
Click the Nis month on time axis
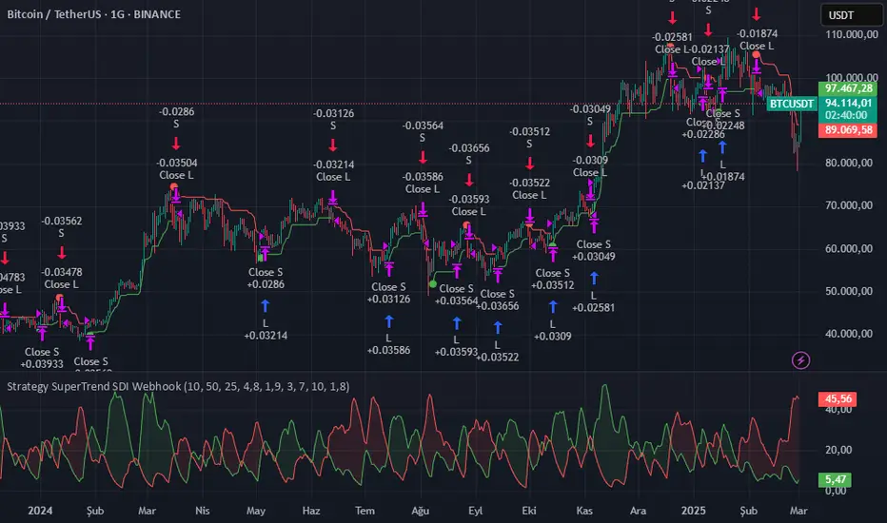coord(203,511)
